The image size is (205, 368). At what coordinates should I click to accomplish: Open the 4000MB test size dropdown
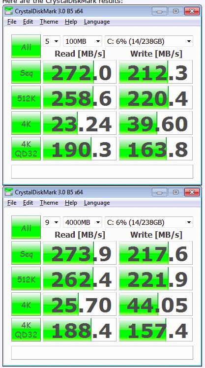point(82,222)
